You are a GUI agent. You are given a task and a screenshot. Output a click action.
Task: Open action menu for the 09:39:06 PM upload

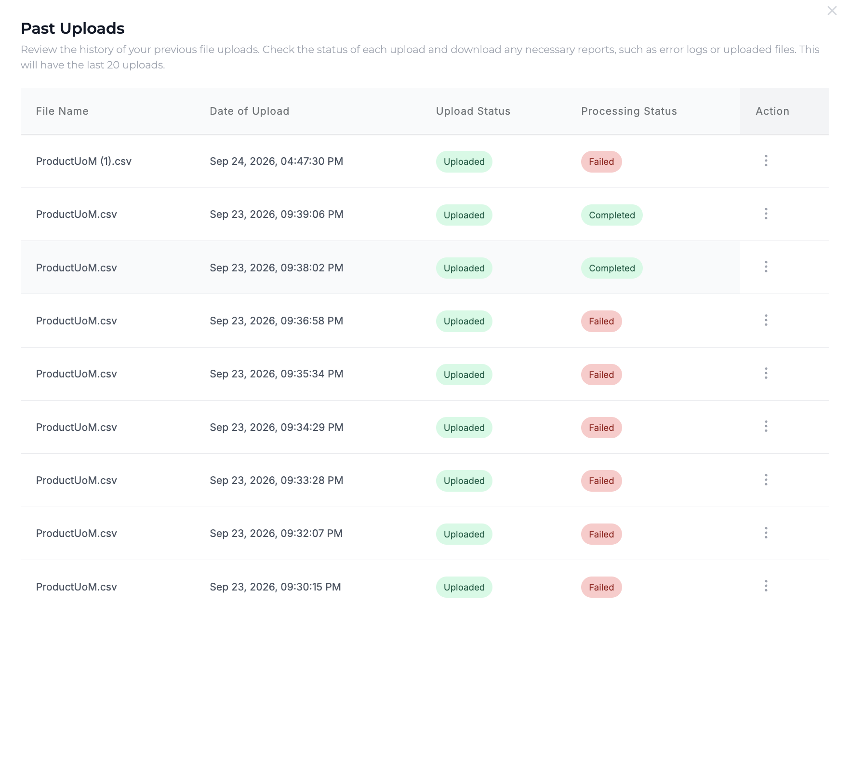point(766,214)
